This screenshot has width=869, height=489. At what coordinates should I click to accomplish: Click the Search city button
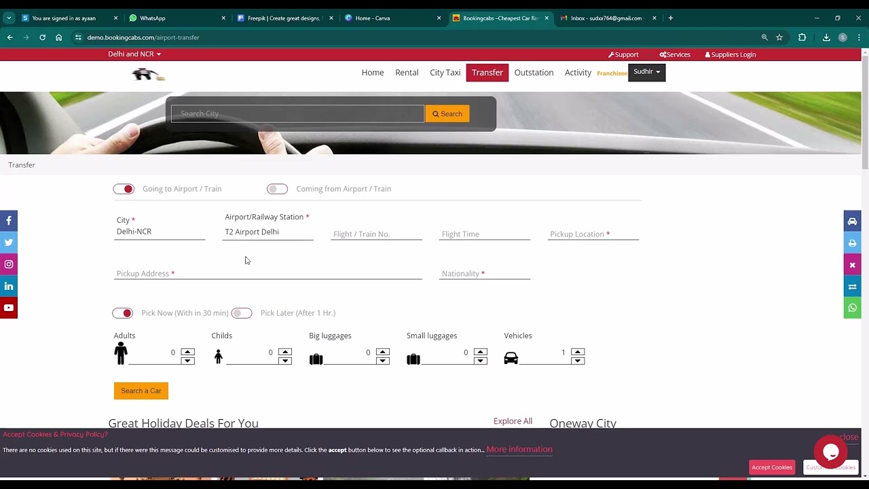coord(447,114)
